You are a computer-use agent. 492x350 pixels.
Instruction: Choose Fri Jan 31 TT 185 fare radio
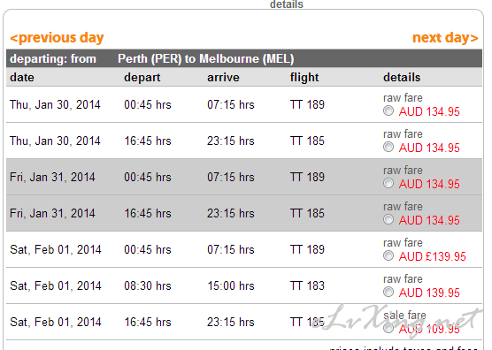tap(388, 220)
